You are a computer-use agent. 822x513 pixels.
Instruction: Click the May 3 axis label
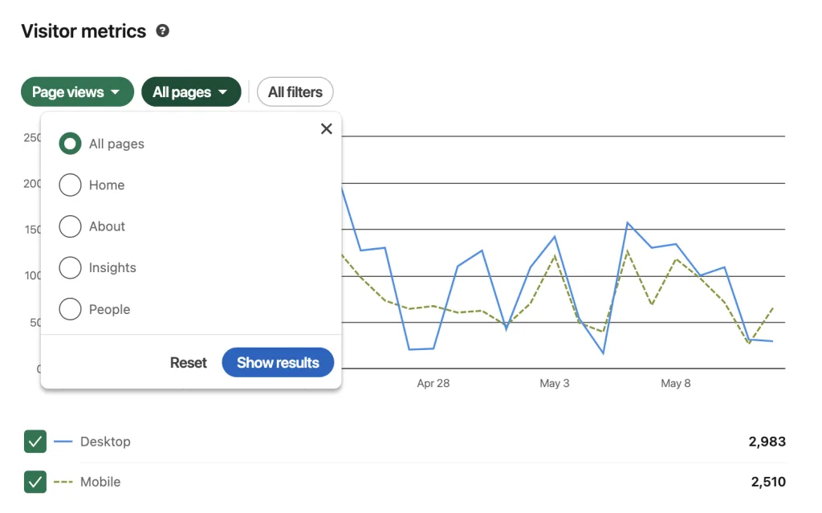tap(554, 384)
